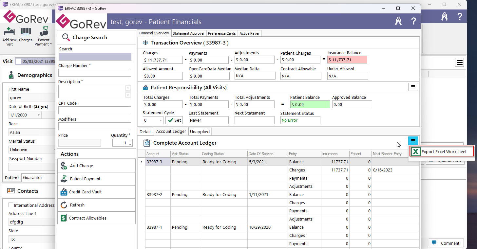Click the red Insurance Balance value field
The image size is (477, 249).
347,60
